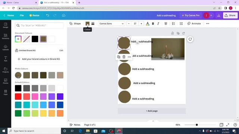
Task: Click the + Add page button
Action: (x=152, y=111)
